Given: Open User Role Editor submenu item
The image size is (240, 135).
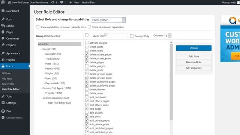Looking at the screenshot, I should pyautogui.click(x=11, y=89).
